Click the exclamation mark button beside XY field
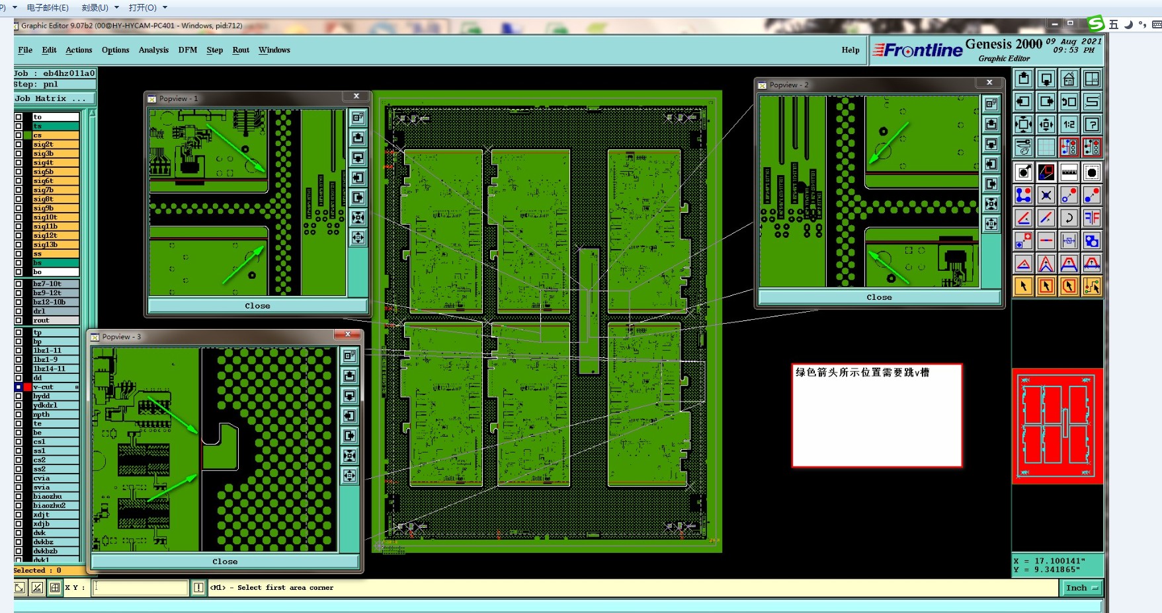 coord(198,587)
